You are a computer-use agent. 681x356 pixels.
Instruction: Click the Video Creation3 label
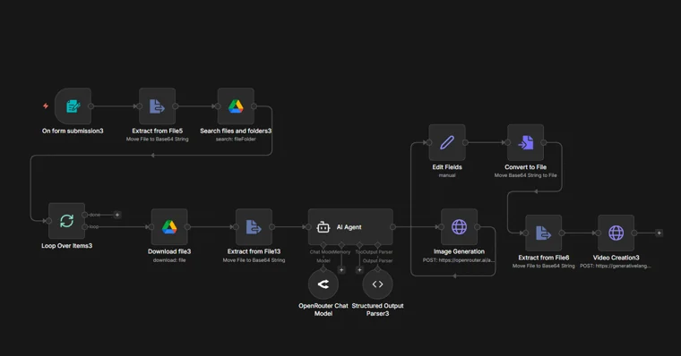[x=616, y=258]
